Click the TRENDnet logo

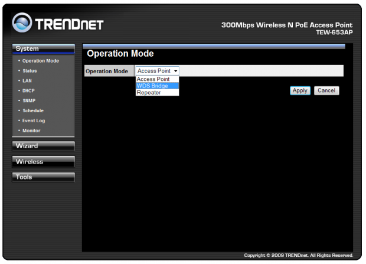[x=58, y=23]
